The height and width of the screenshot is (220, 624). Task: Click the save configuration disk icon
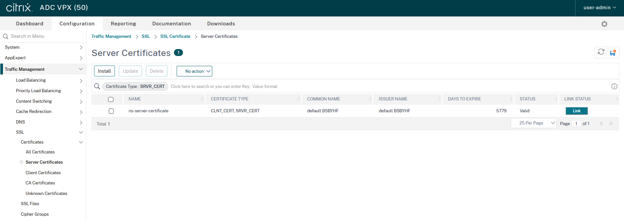(x=613, y=53)
